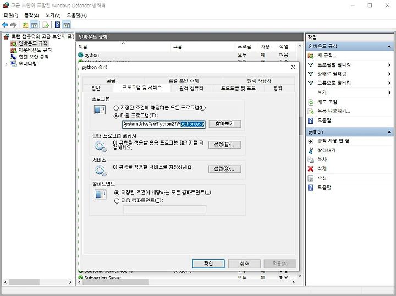Screen dimensions: 396x296
Task: Select radio 다음 프로그램
Action: 116,116
